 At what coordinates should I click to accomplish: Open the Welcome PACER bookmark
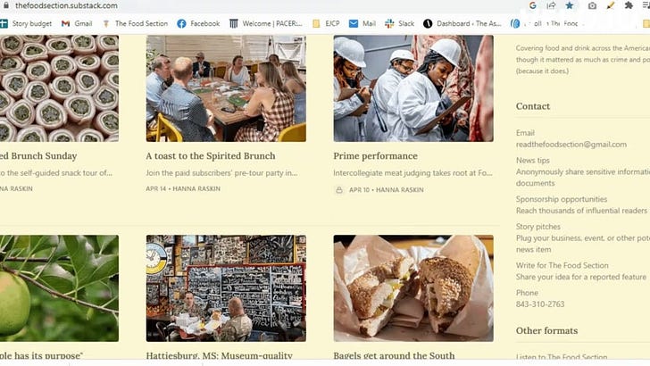265,23
